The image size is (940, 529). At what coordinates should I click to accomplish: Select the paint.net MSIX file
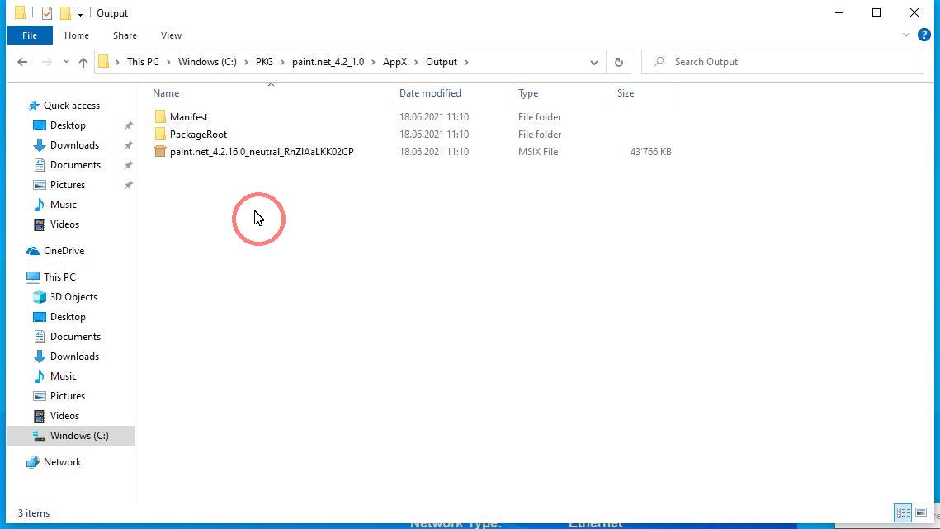coord(261,152)
